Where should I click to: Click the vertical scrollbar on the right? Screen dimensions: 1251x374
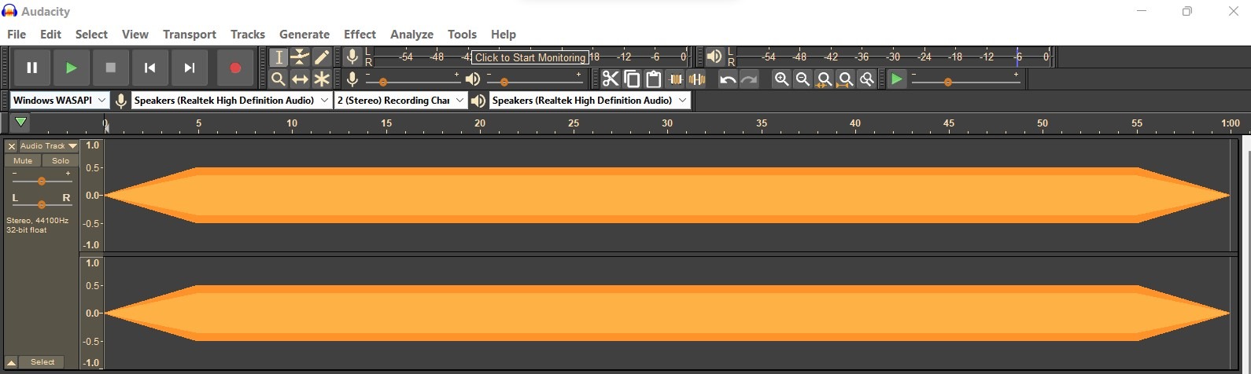[x=1245, y=254]
